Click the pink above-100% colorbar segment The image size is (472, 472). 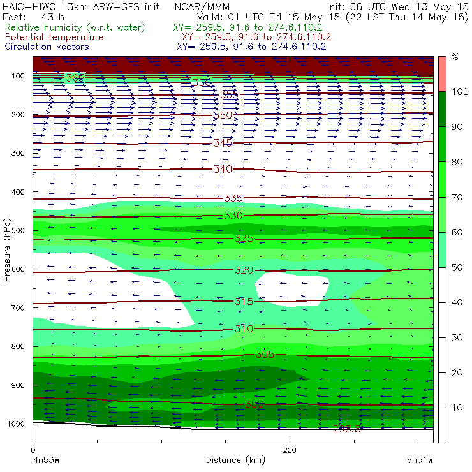[x=442, y=74]
